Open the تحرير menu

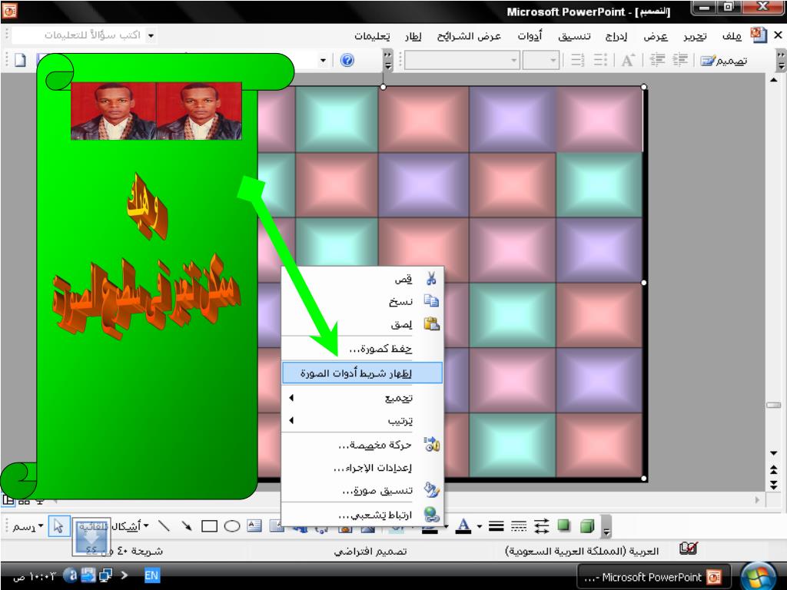pyautogui.click(x=695, y=36)
